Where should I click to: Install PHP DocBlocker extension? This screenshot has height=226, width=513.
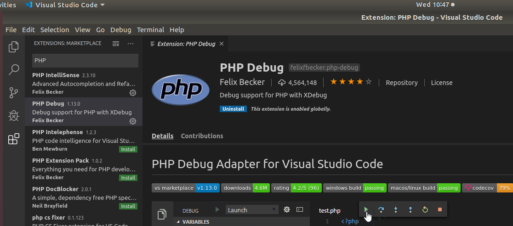tap(128, 206)
